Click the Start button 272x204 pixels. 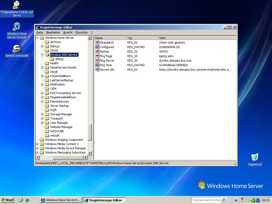click(x=7, y=200)
